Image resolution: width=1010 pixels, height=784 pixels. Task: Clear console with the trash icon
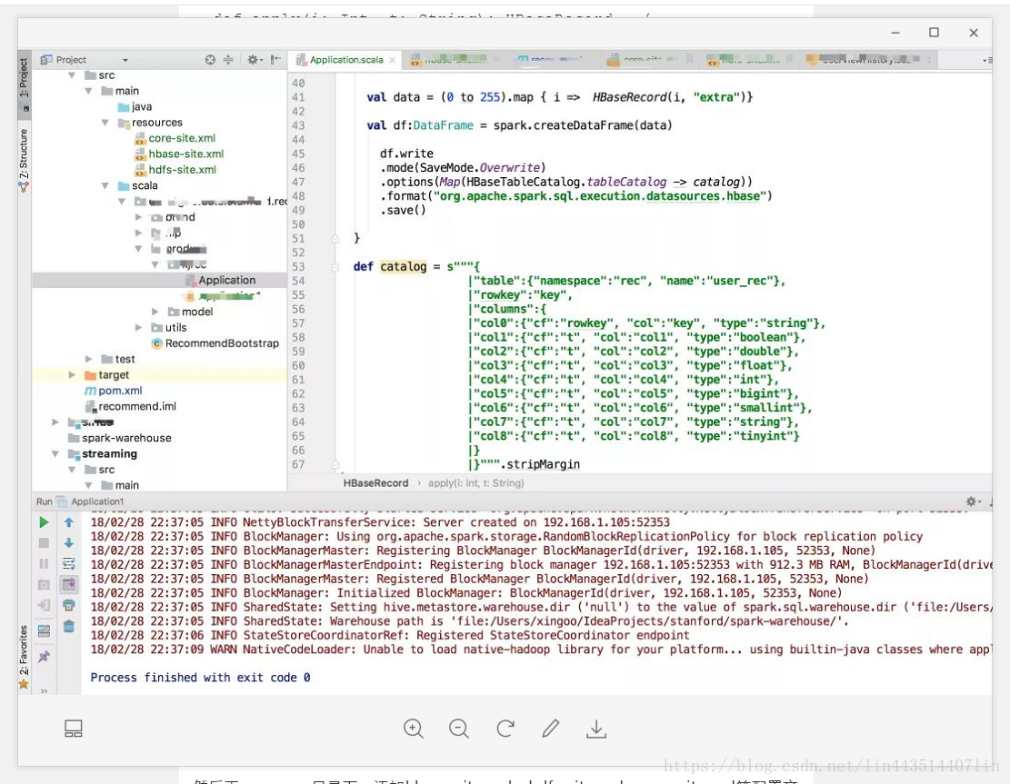pyautogui.click(x=69, y=626)
